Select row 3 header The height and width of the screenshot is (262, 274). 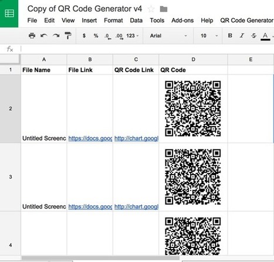click(x=11, y=177)
